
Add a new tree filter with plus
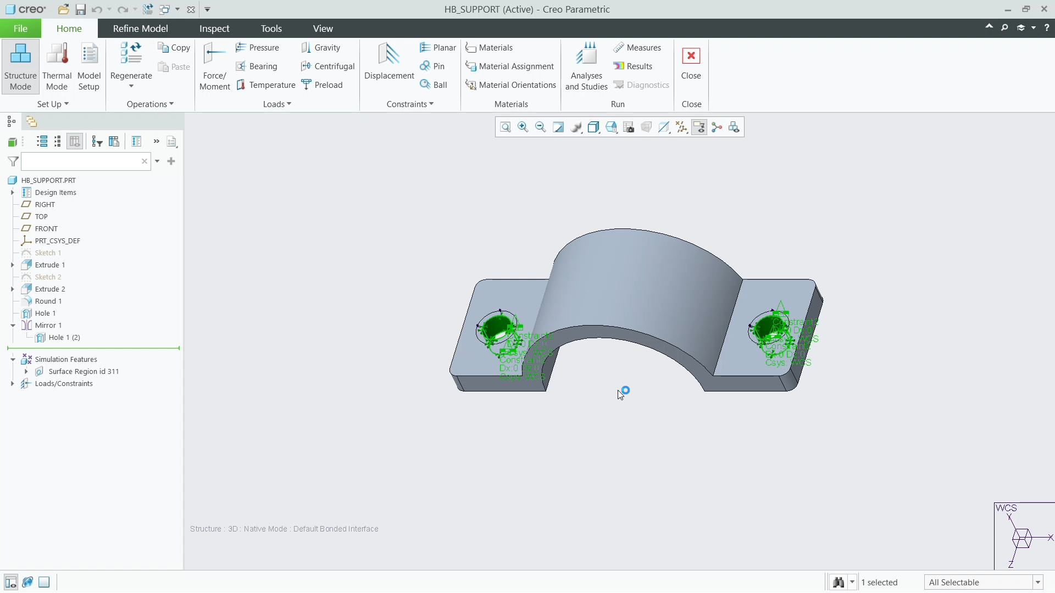pos(171,161)
